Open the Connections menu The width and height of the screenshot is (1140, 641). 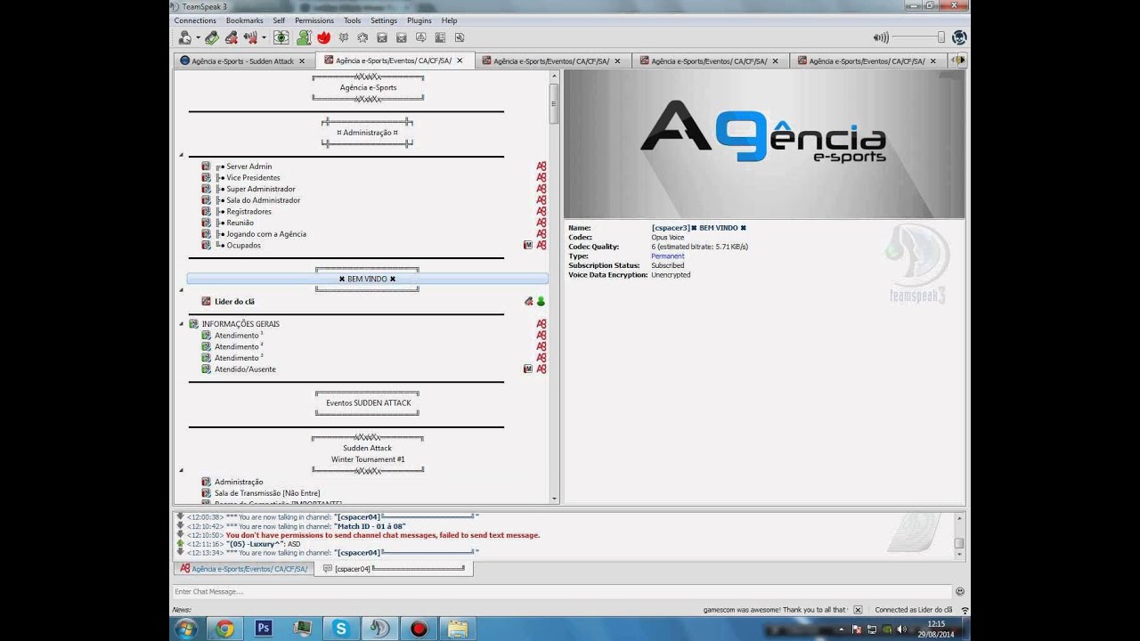point(195,20)
